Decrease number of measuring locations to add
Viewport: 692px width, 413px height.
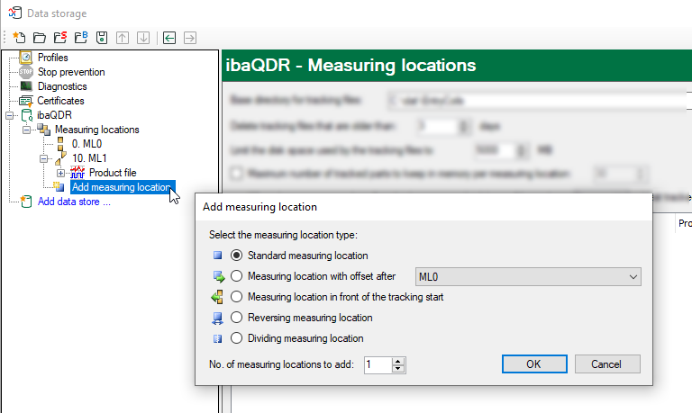pos(398,369)
